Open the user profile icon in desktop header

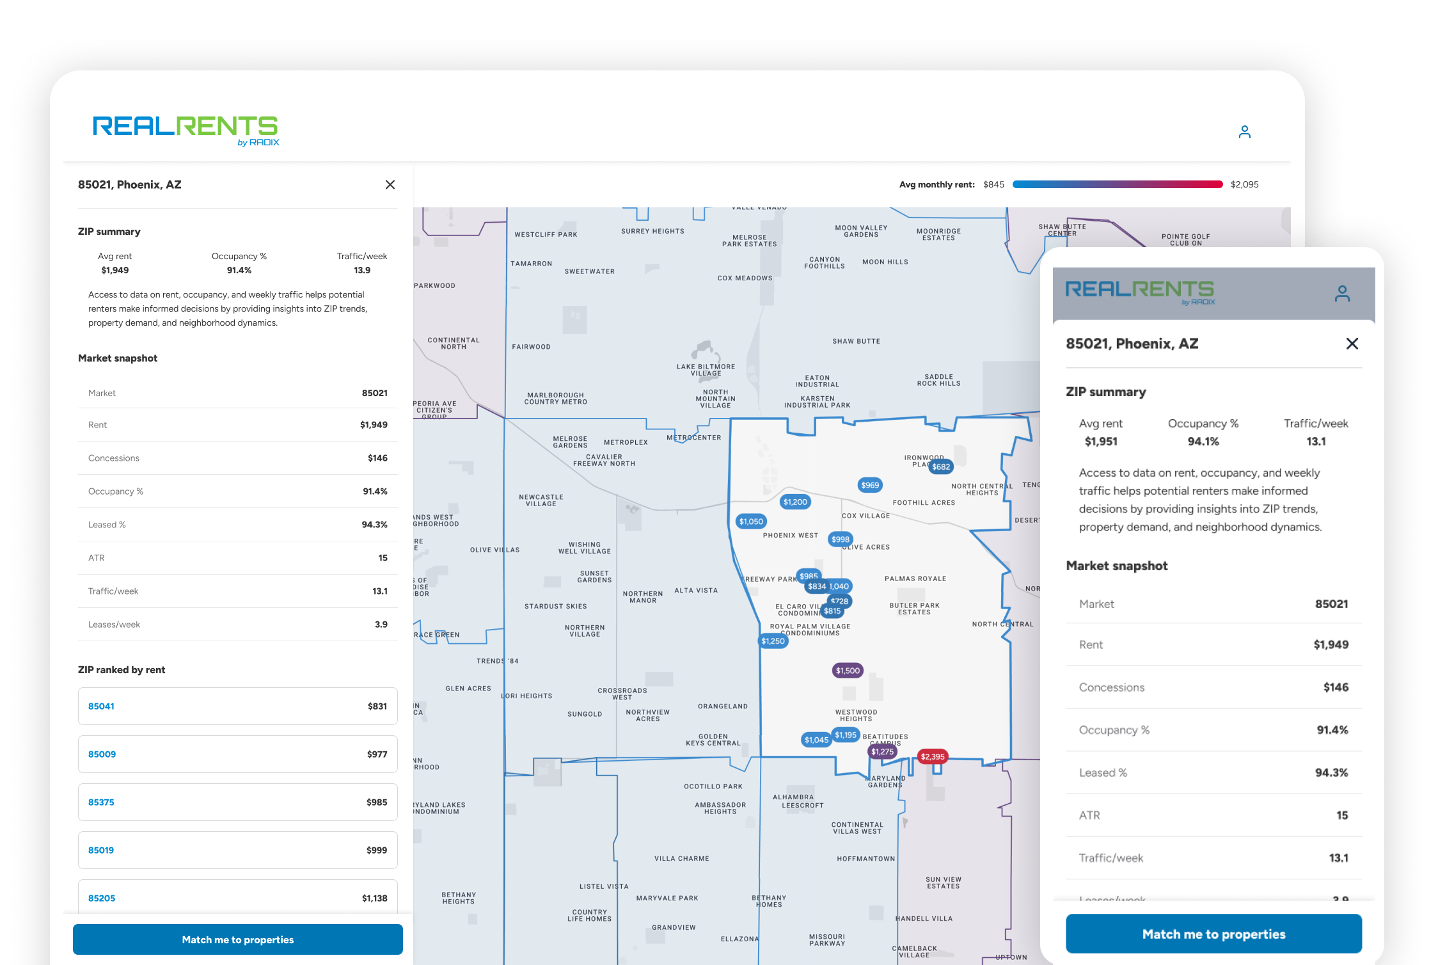1244,132
